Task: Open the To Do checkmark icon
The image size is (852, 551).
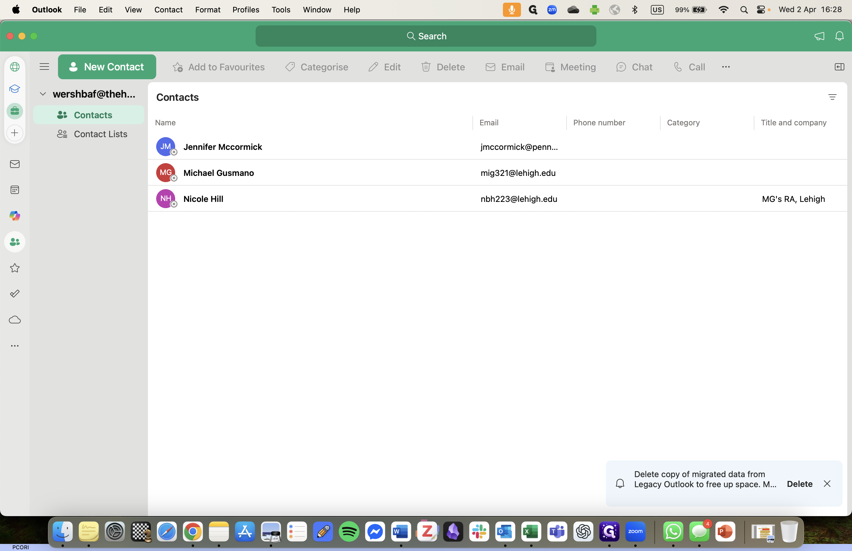Action: pyautogui.click(x=15, y=294)
